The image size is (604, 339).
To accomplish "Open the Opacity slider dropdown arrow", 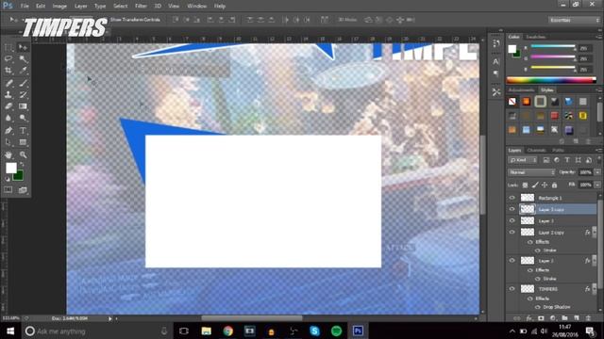I will point(597,172).
